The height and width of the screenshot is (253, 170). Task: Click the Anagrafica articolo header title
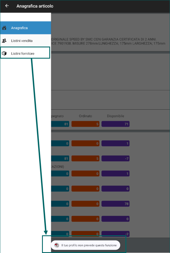pyautogui.click(x=35, y=6)
